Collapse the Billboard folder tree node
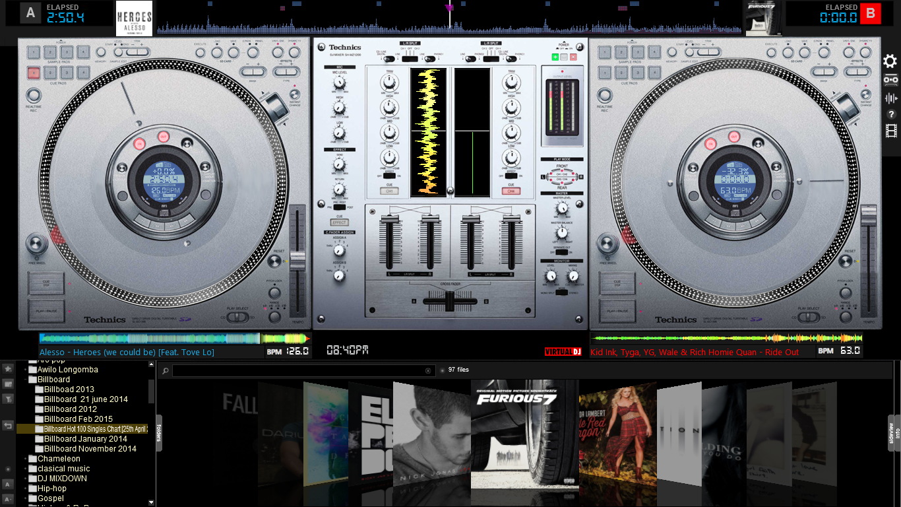Image resolution: width=901 pixels, height=507 pixels. click(x=26, y=380)
